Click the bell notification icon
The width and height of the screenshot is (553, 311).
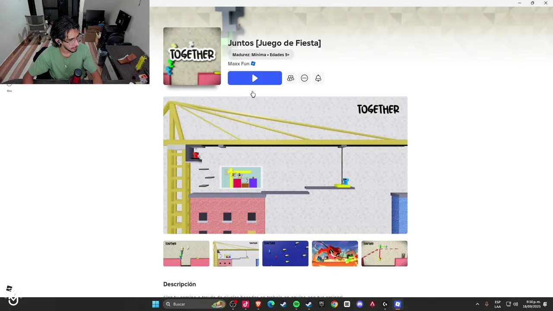coord(318,78)
